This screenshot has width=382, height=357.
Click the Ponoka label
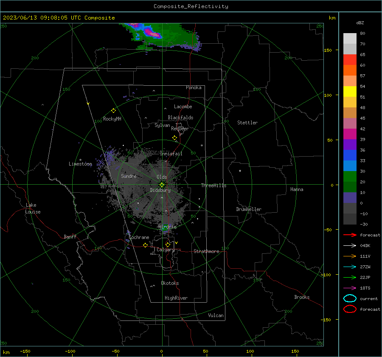[194, 87]
